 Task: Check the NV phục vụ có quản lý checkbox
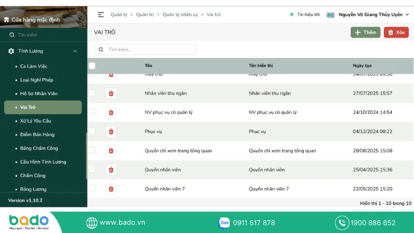click(92, 112)
